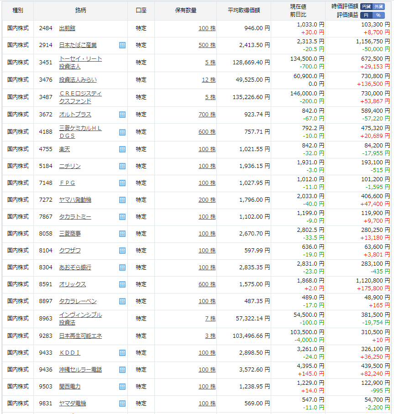This screenshot has height=414, width=394.
Task: Open the タカラトミー stock link
Action: coord(75,217)
